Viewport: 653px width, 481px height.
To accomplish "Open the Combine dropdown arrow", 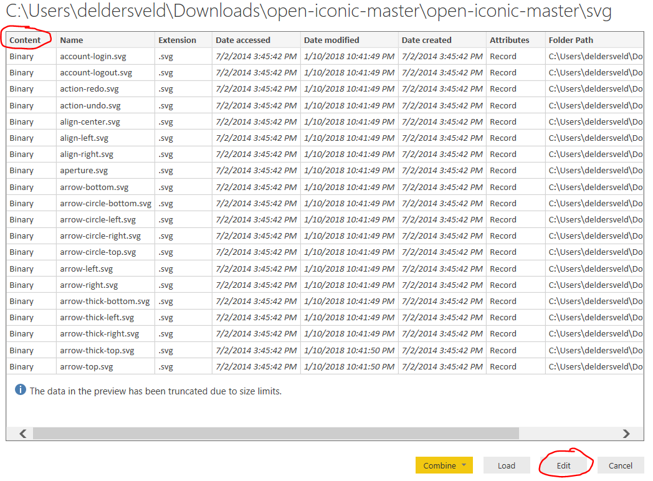I will [x=464, y=465].
